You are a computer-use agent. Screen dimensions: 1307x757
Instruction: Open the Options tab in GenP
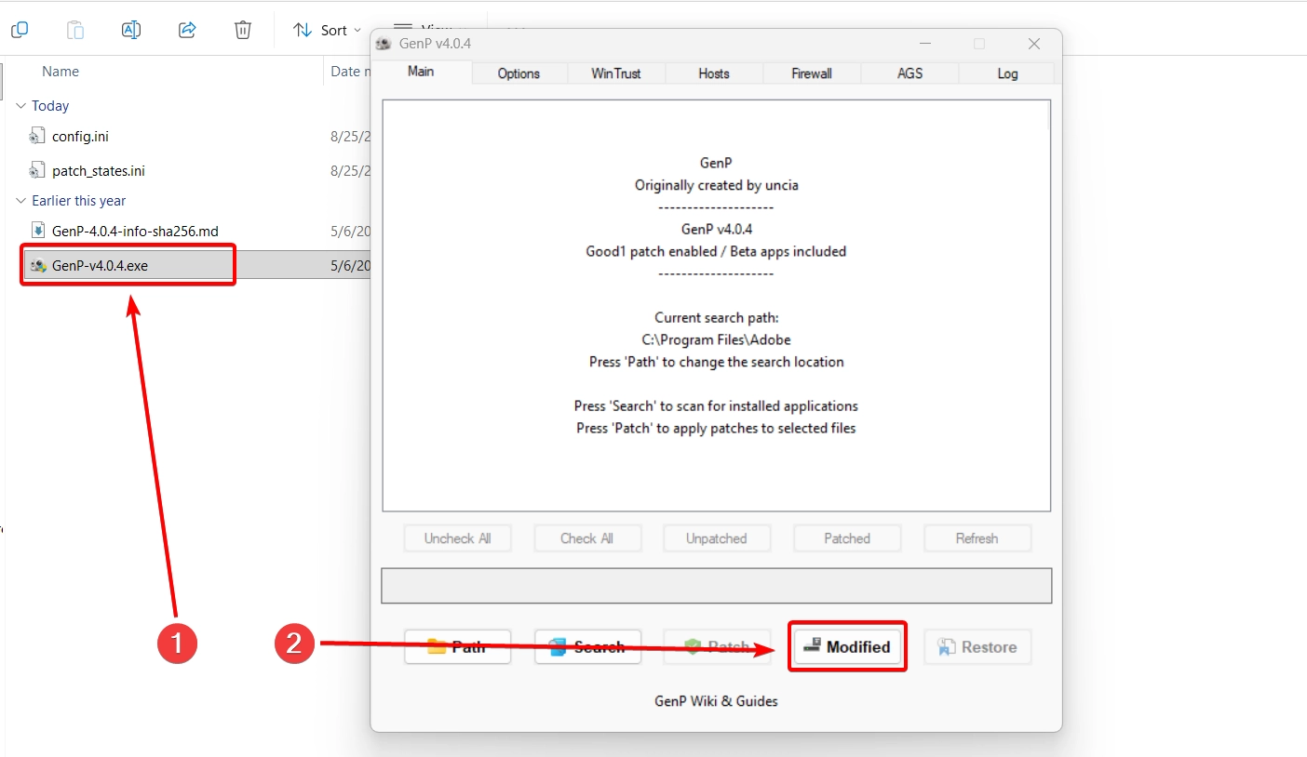point(519,73)
